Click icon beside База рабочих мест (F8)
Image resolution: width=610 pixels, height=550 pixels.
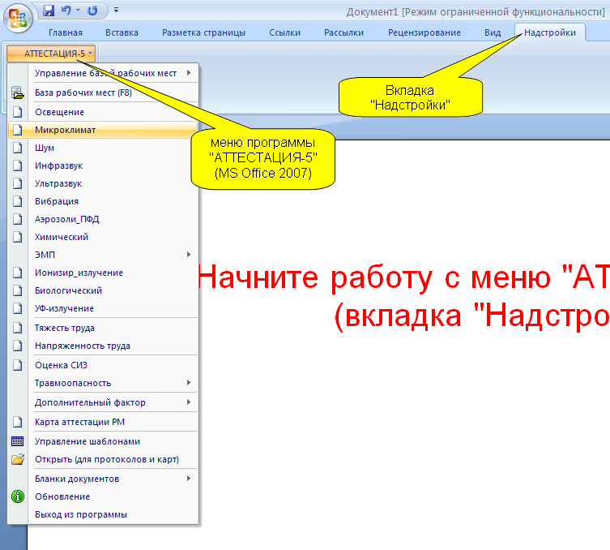pos(18,93)
